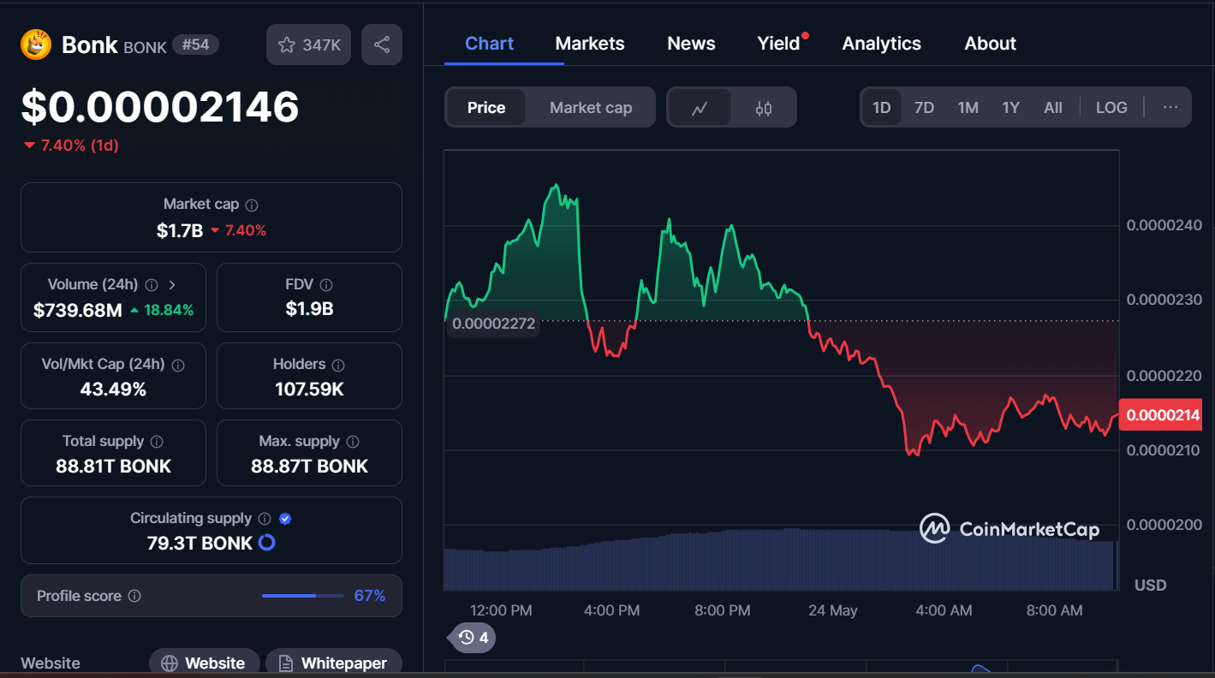Click the $1.9B FDV value
Image resolution: width=1215 pixels, height=678 pixels.
[309, 309]
